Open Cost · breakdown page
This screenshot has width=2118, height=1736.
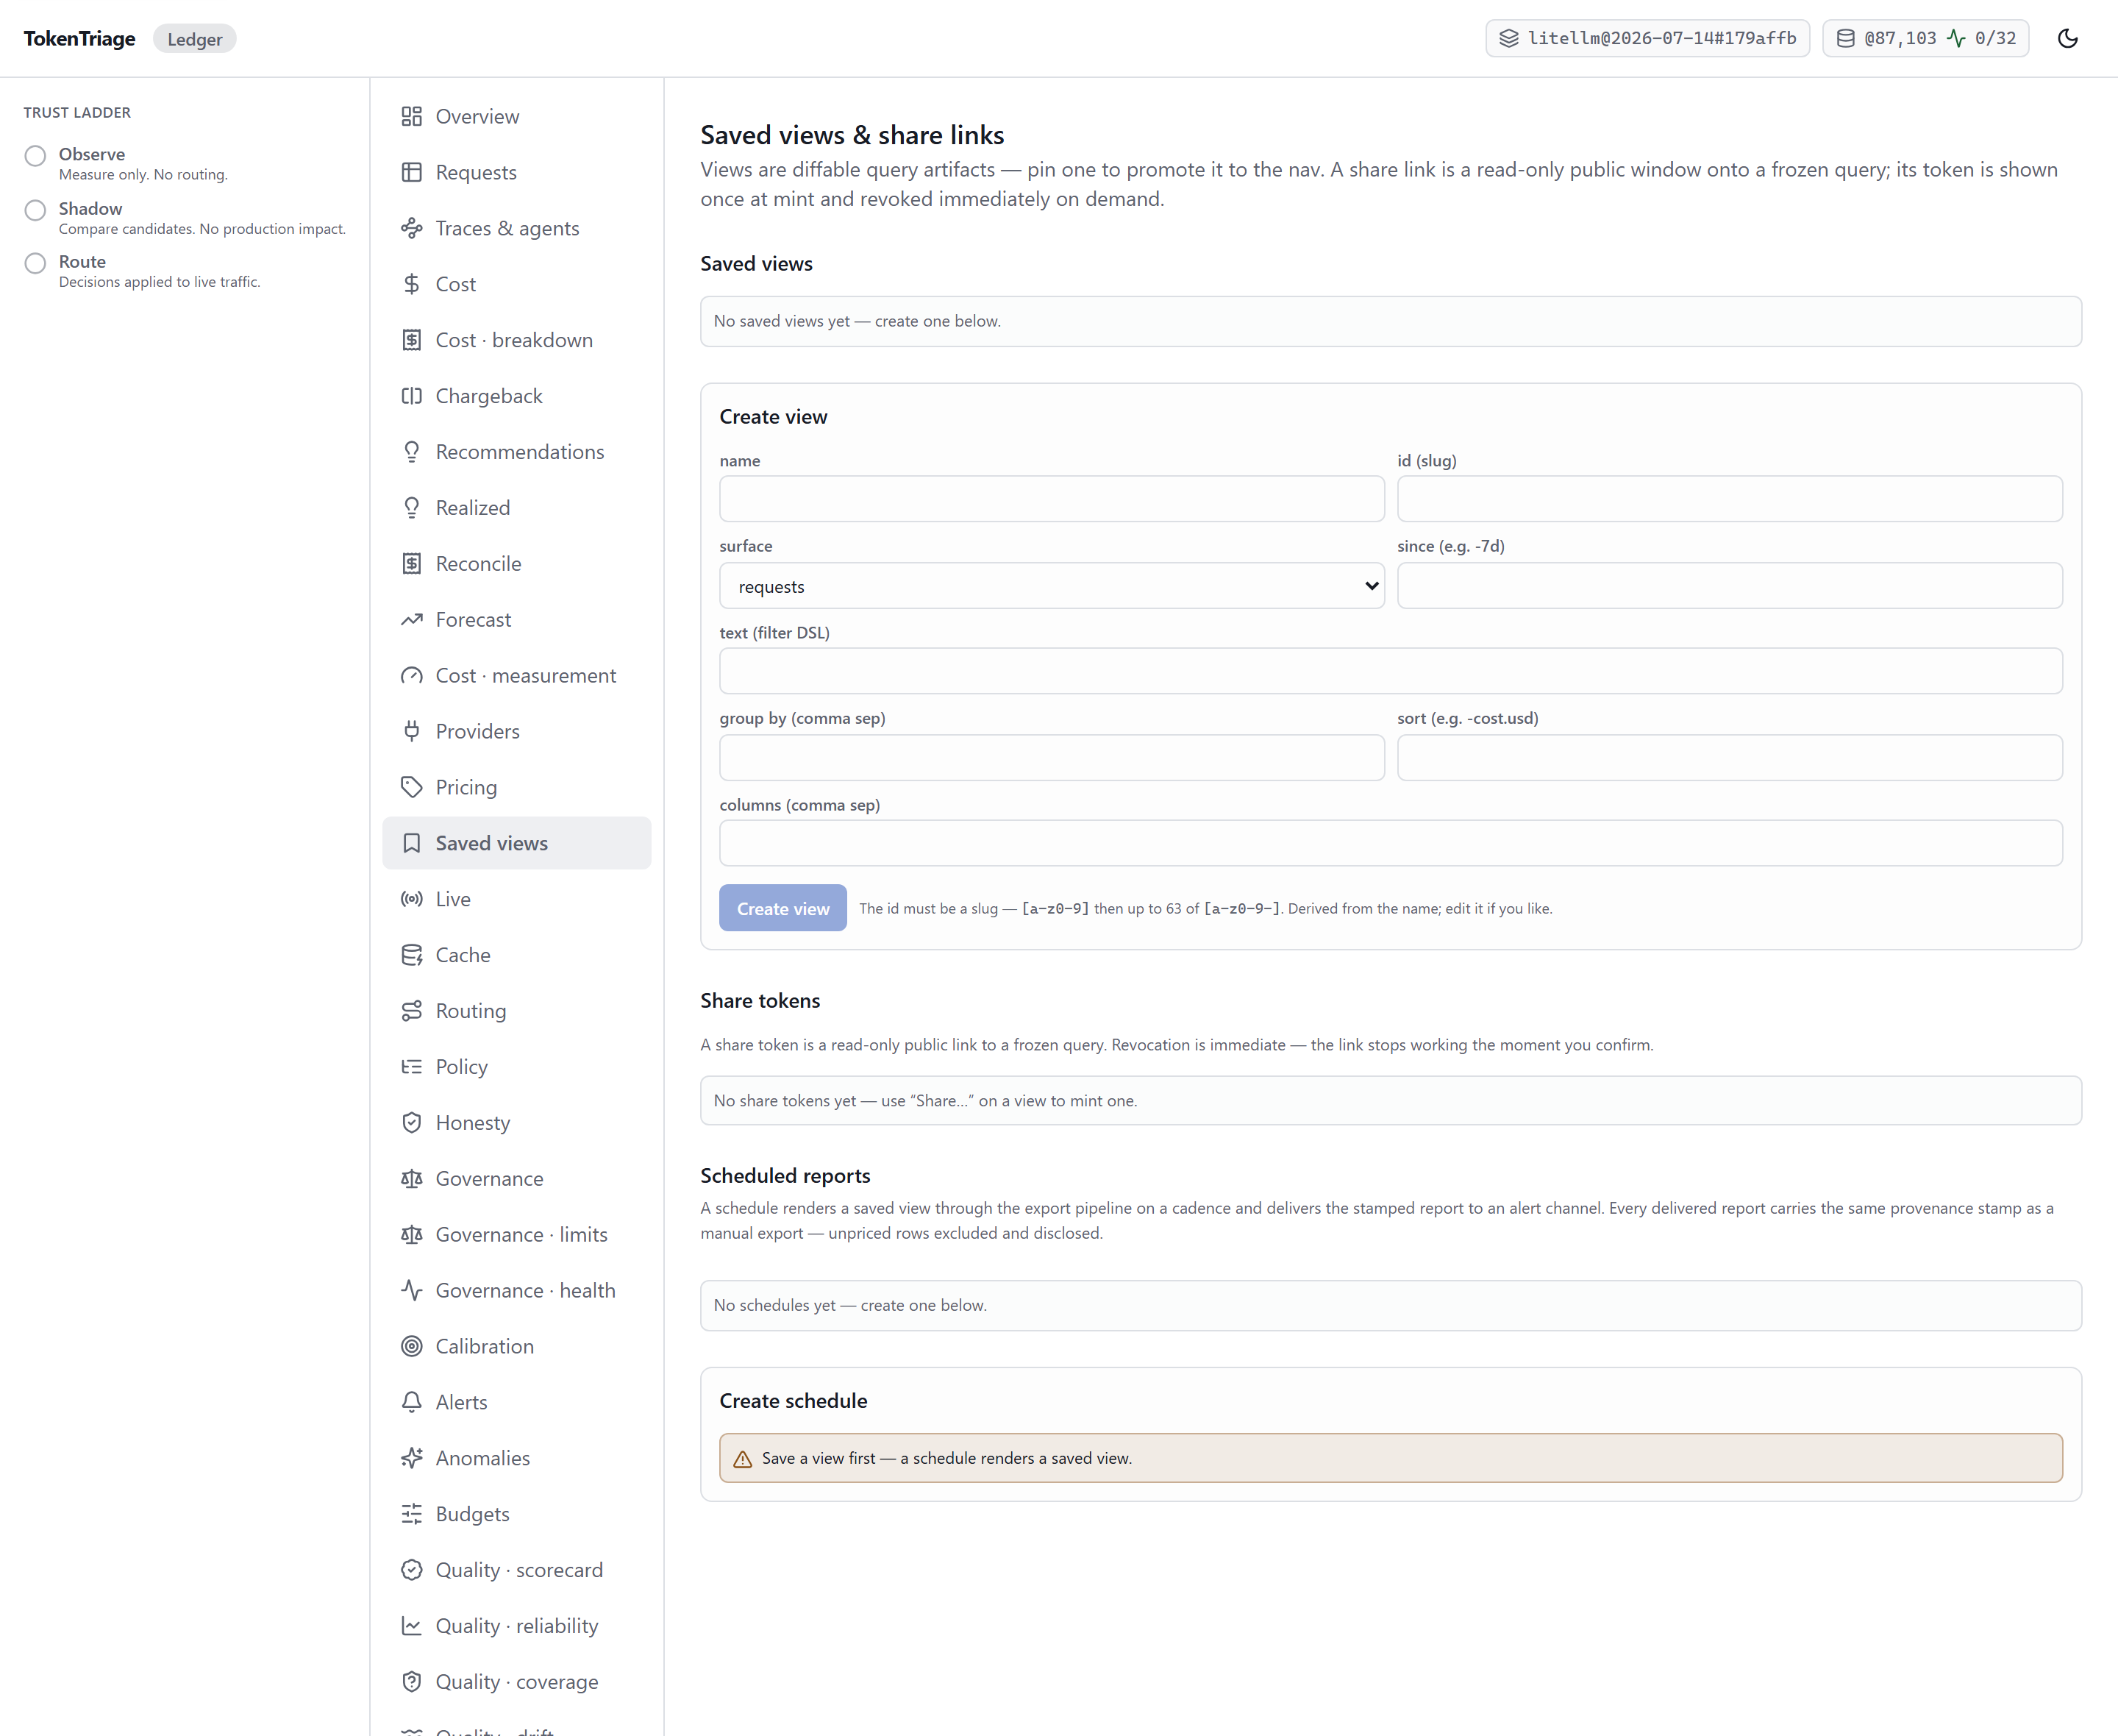click(517, 340)
